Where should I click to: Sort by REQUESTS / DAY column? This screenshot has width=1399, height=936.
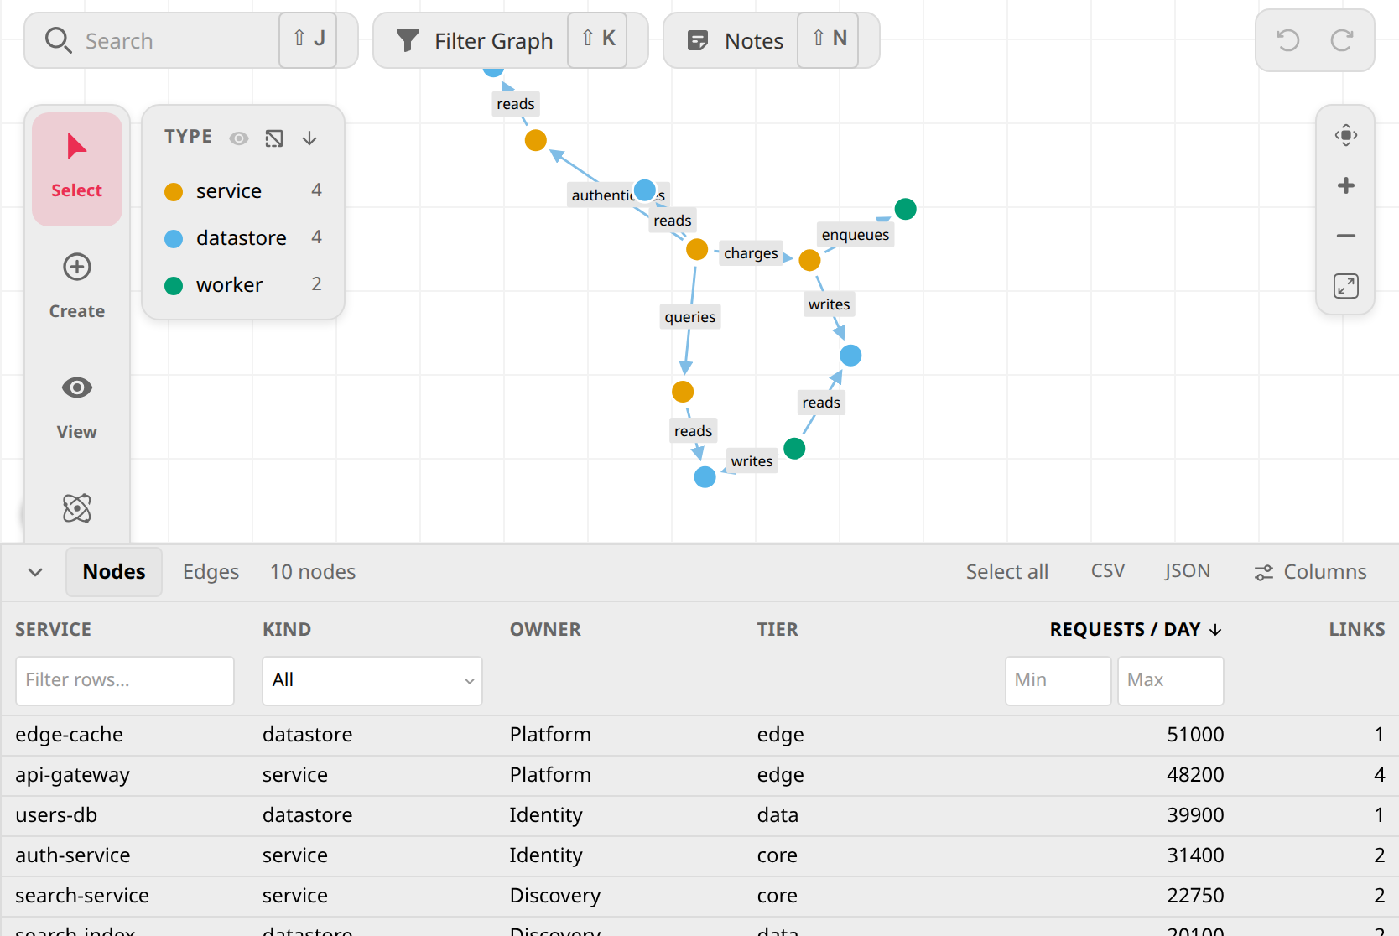[x=1136, y=629]
